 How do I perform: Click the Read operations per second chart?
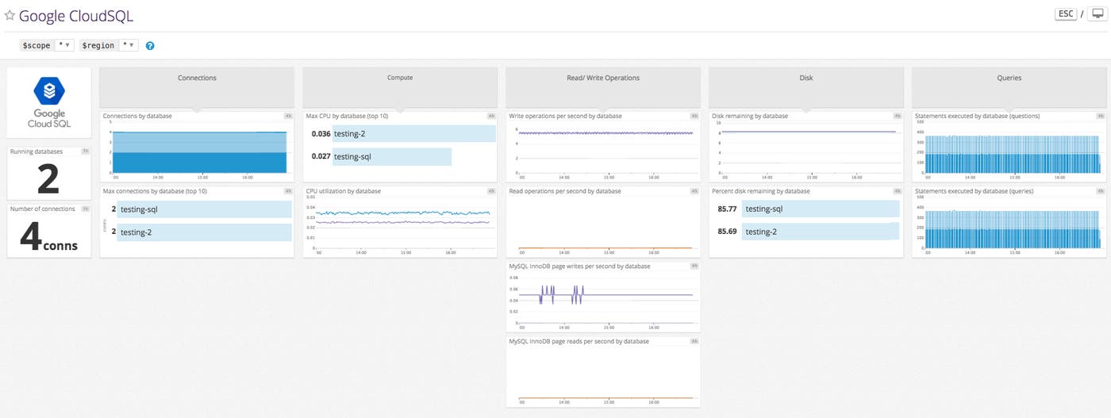pyautogui.click(x=604, y=224)
